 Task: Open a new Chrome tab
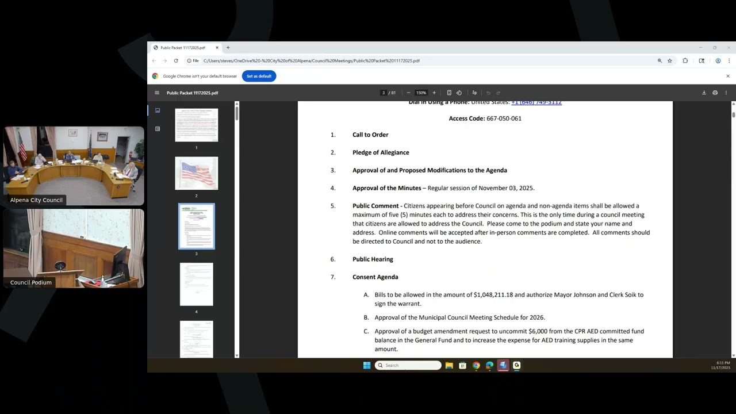[228, 48]
